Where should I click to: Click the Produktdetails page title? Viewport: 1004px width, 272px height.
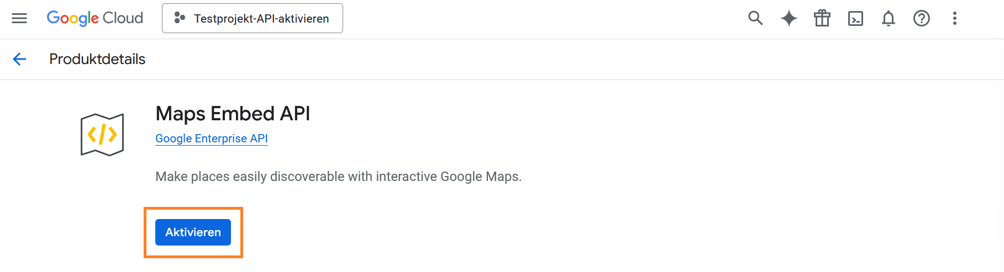97,59
